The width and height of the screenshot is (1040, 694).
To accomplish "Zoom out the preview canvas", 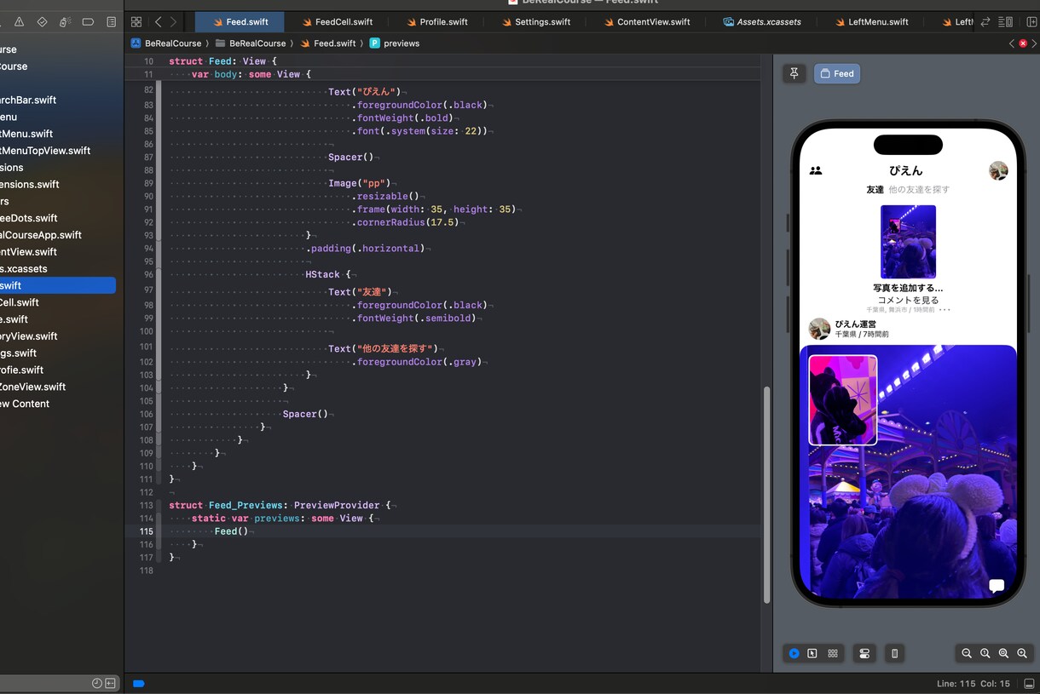I will 967,653.
